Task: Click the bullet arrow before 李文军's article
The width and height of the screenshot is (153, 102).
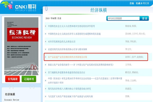Action: pyautogui.click(x=46, y=49)
